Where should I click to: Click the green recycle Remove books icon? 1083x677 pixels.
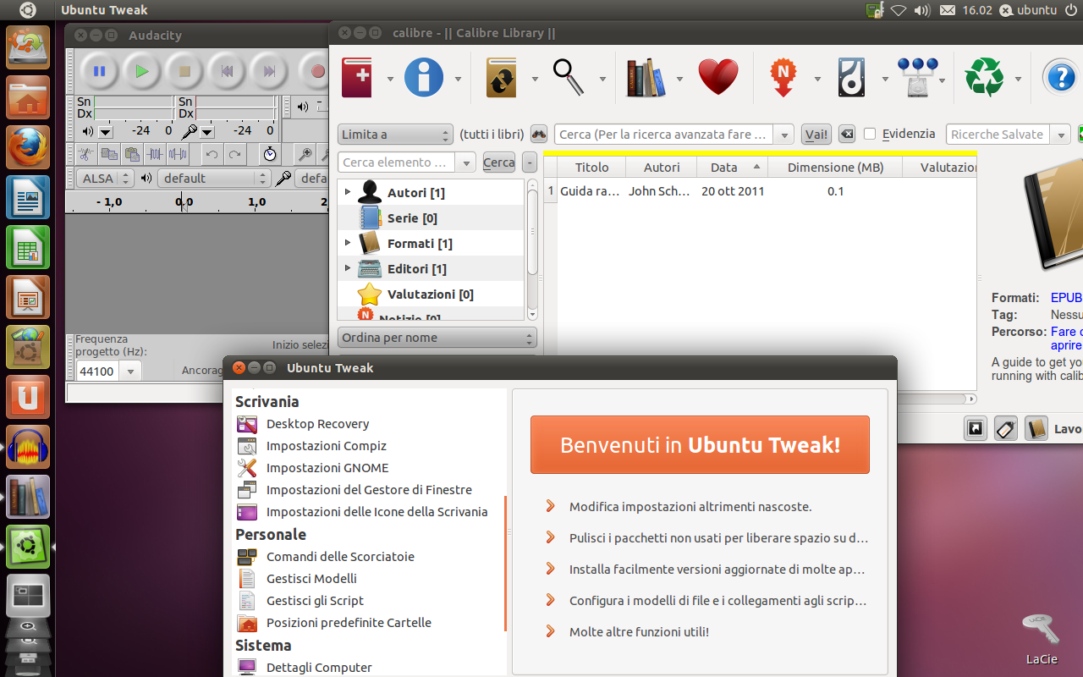pos(984,78)
